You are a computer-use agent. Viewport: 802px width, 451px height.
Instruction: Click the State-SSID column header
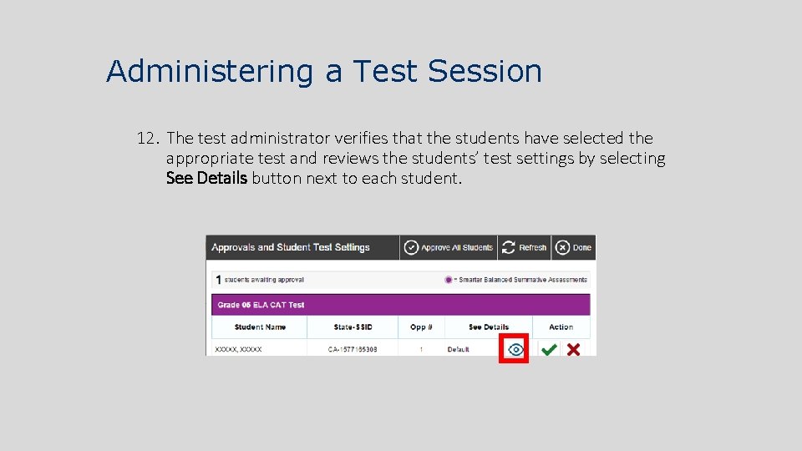353,327
